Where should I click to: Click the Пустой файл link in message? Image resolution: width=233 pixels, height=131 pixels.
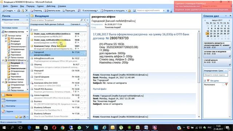pos(99,89)
